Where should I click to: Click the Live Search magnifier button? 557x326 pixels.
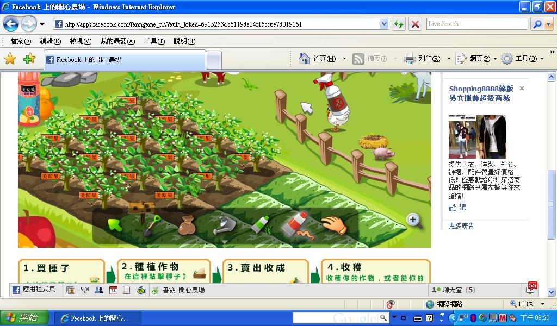537,24
